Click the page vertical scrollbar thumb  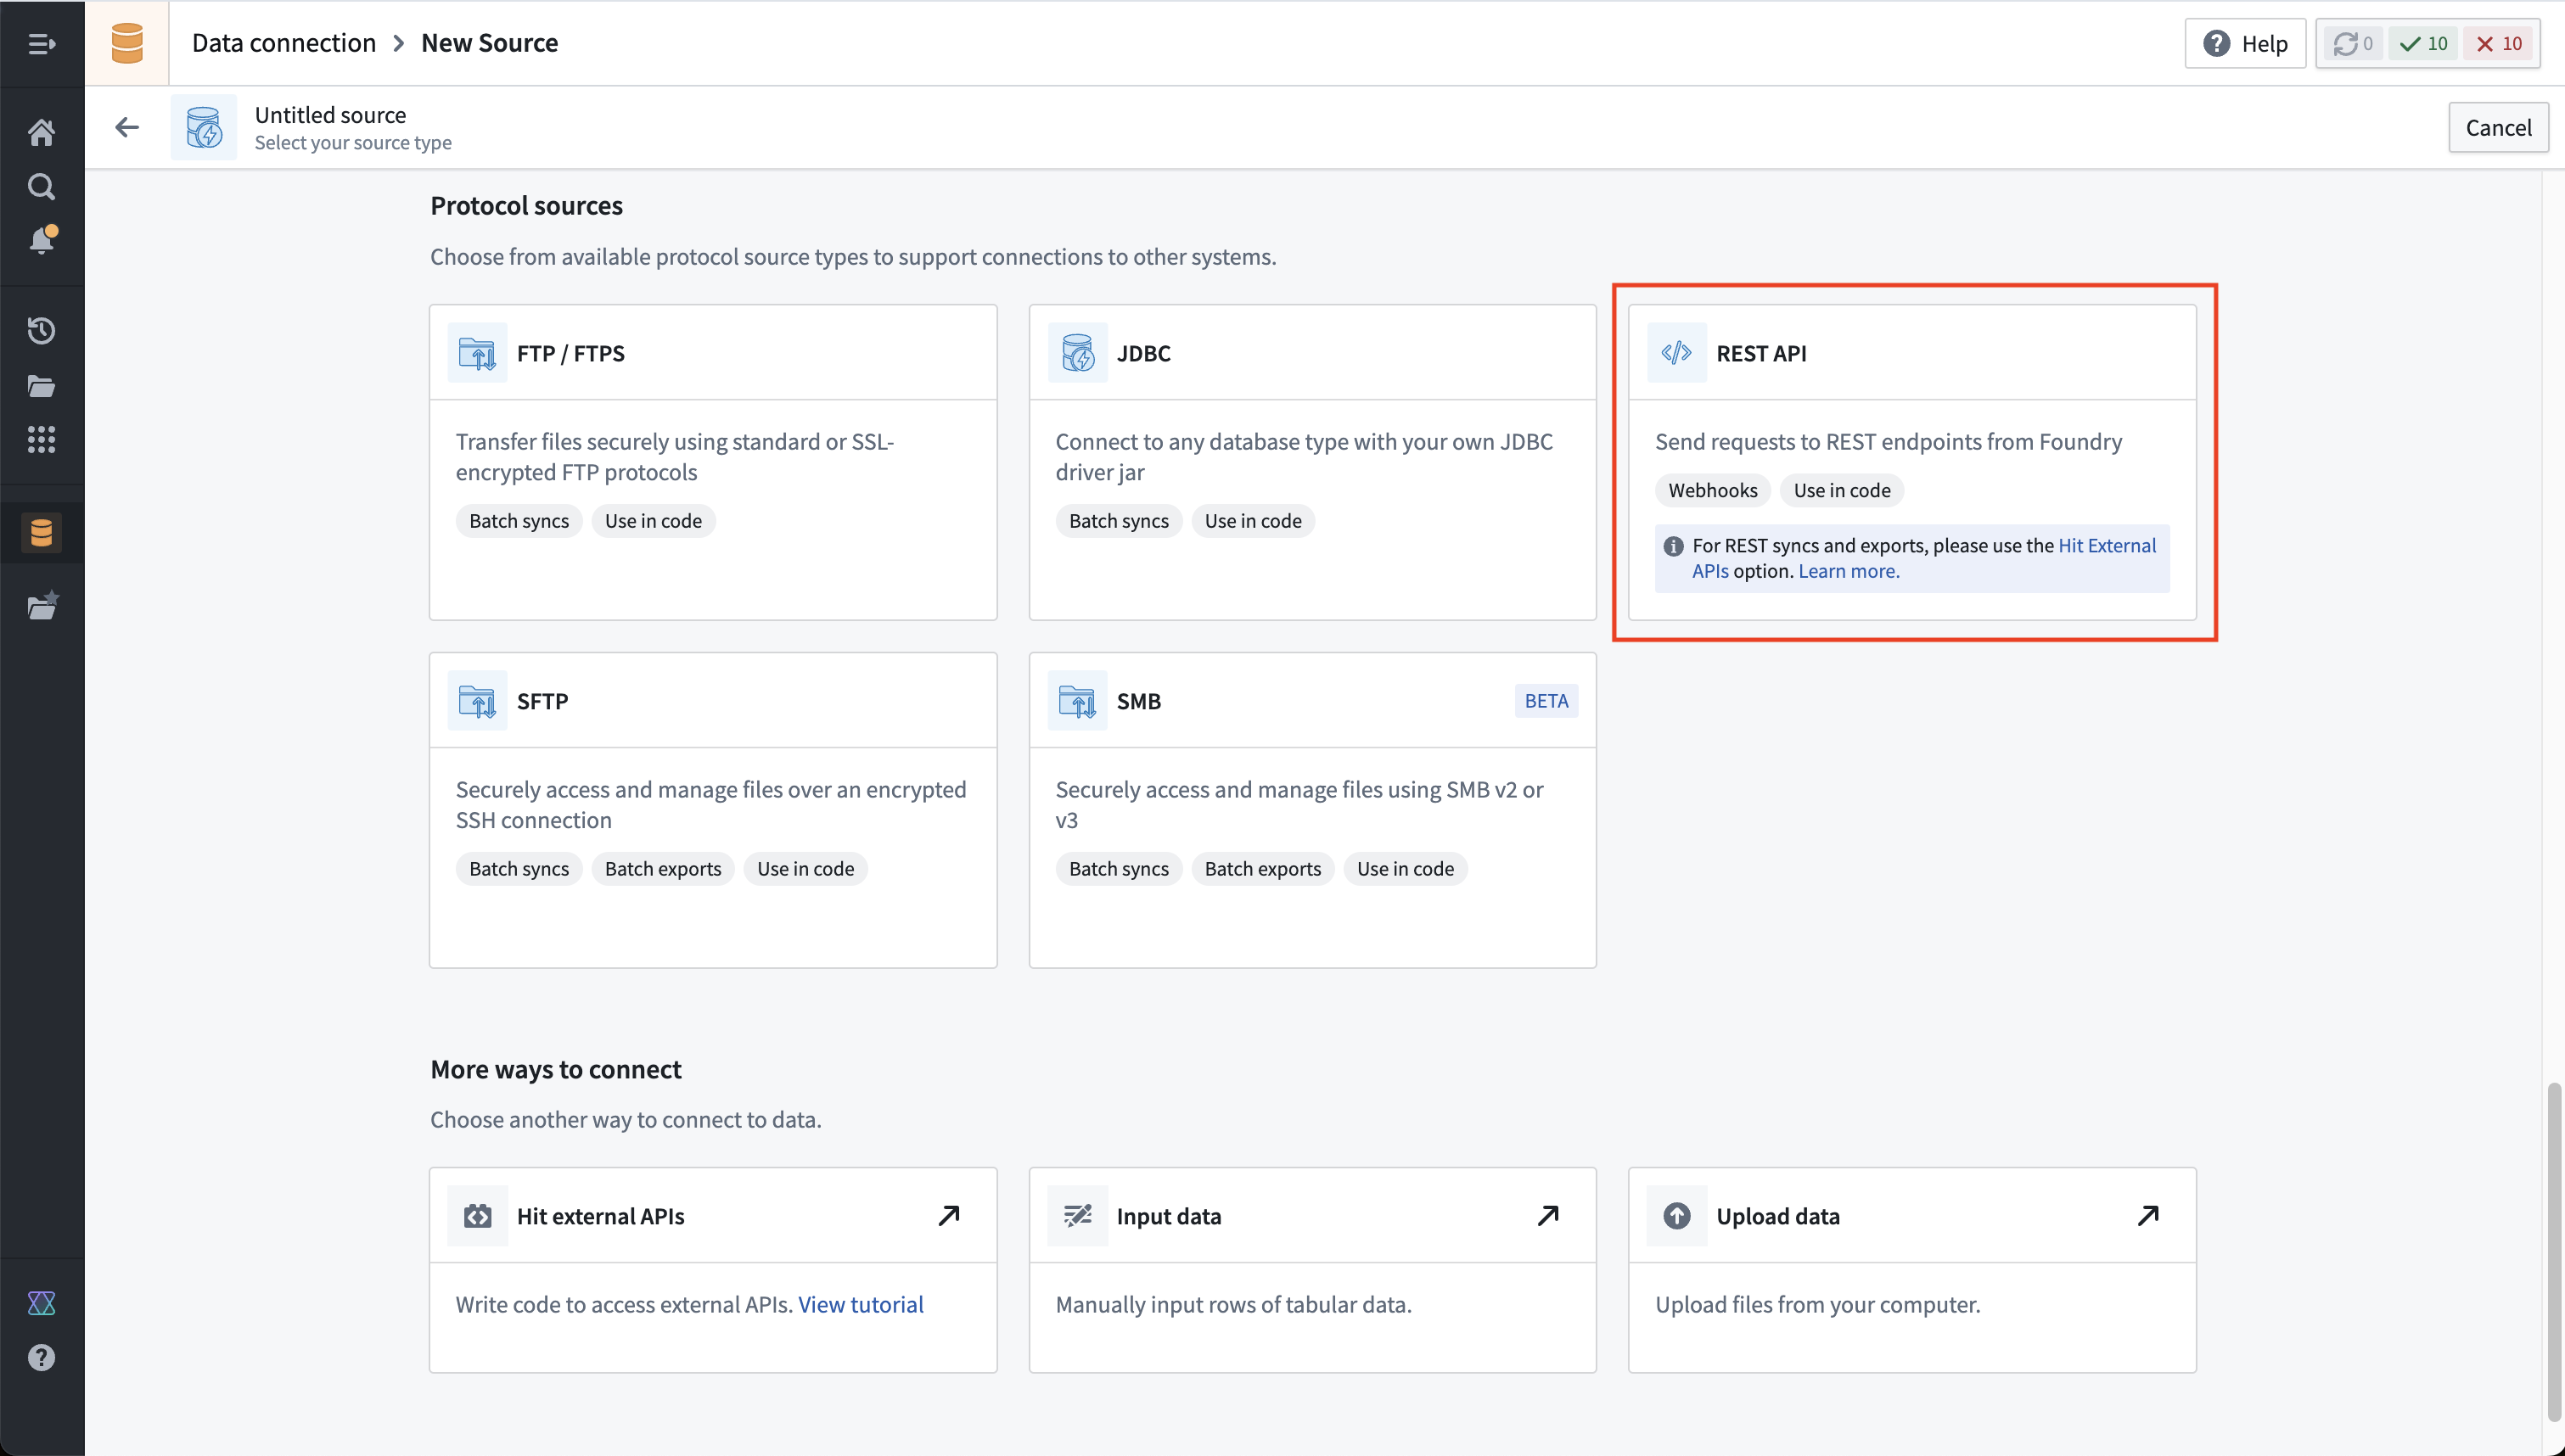[2554, 1253]
